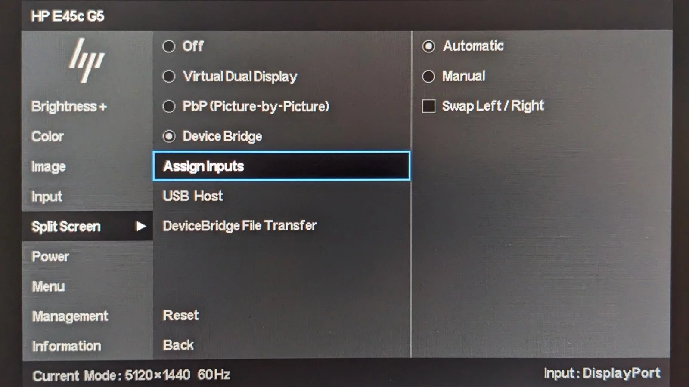This screenshot has width=689, height=387.
Task: Go Back from the submenu
Action: pos(178,345)
